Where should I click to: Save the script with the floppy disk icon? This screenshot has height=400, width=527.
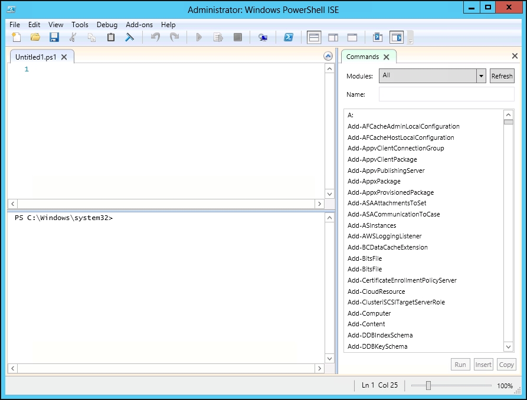pos(54,37)
